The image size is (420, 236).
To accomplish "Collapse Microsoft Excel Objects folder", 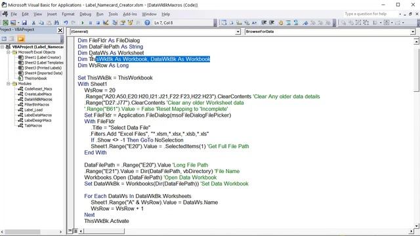I will [9, 52].
